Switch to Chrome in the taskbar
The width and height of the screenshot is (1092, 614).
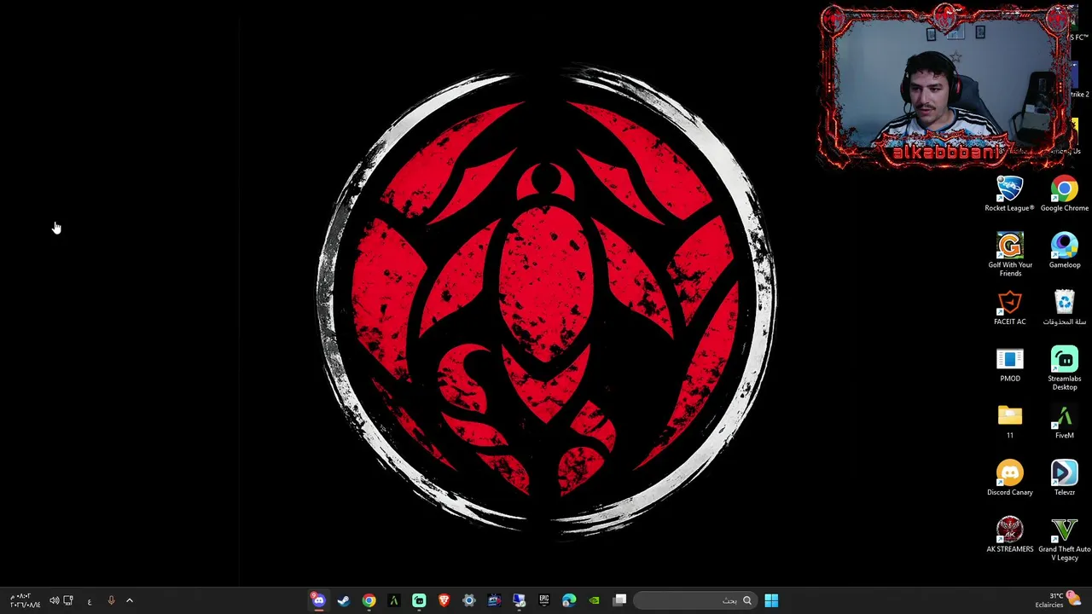(x=369, y=600)
